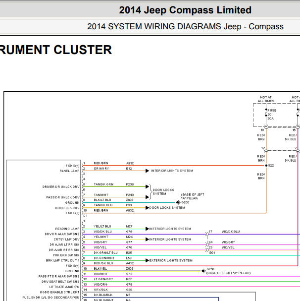
Task: Click the "DRV SEAT BELT SW SNS" pin label
Action: coord(60,282)
